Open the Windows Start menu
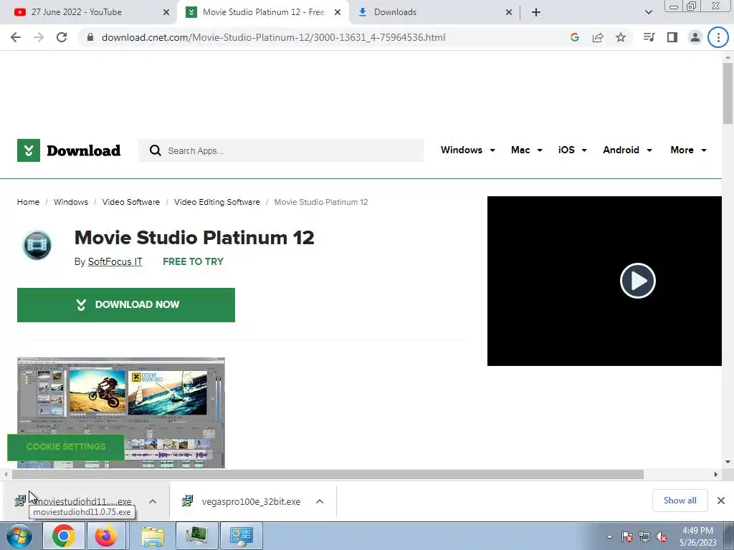 [19, 536]
